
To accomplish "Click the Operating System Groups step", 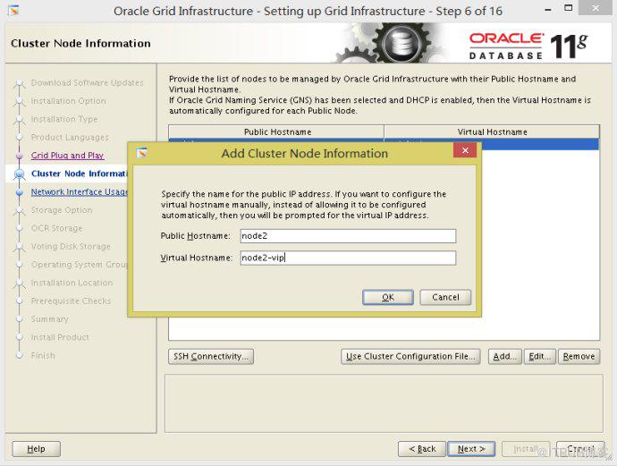I will click(80, 265).
